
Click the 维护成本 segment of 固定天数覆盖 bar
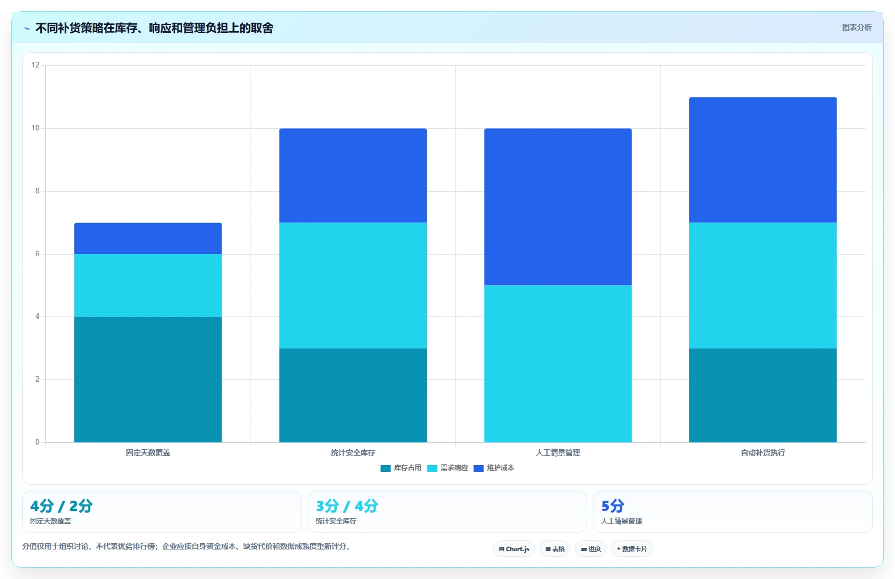[x=148, y=238]
